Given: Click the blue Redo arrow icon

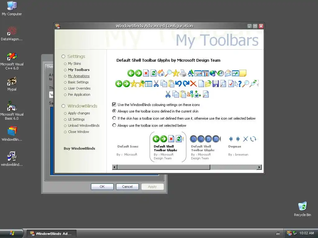Looking at the screenshot, I should click(186, 84).
